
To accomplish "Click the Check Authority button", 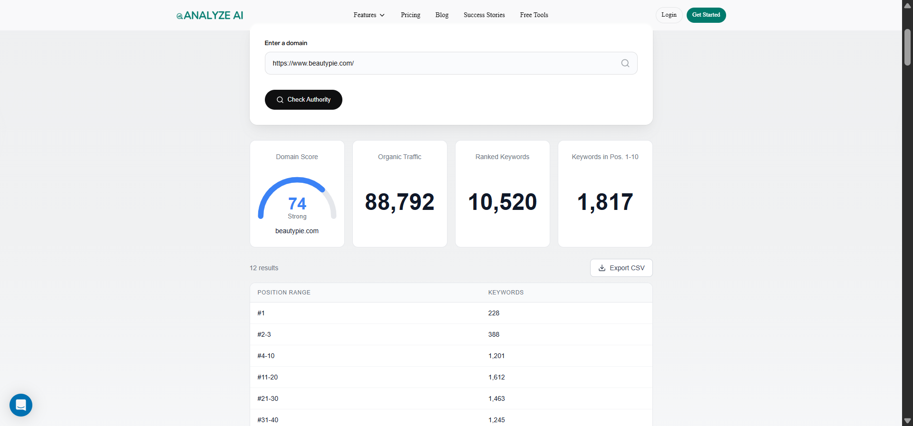I will point(303,100).
